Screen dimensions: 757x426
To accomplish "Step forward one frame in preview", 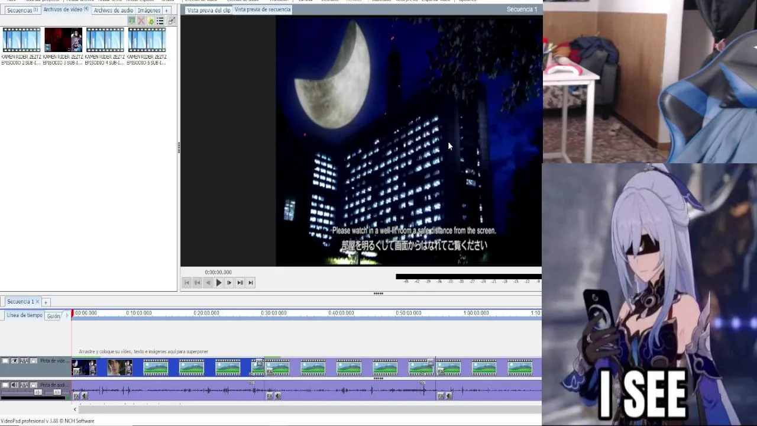I will 229,283.
